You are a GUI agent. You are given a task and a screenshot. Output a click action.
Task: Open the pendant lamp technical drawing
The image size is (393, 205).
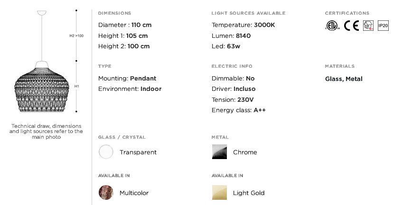pyautogui.click(x=42, y=61)
